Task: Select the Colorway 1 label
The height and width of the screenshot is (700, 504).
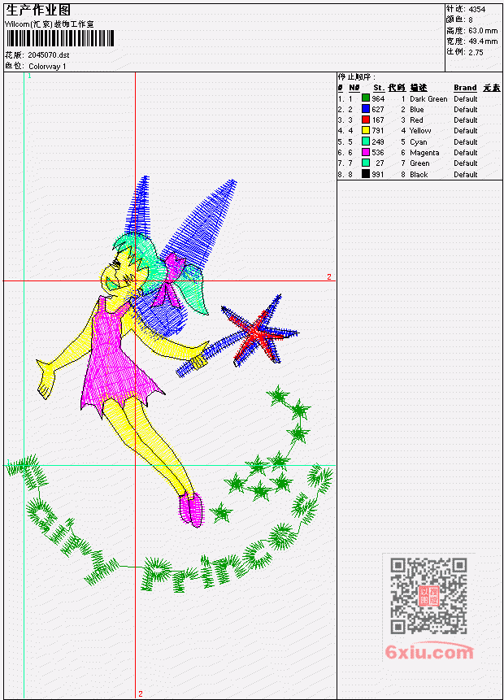Action: 47,67
